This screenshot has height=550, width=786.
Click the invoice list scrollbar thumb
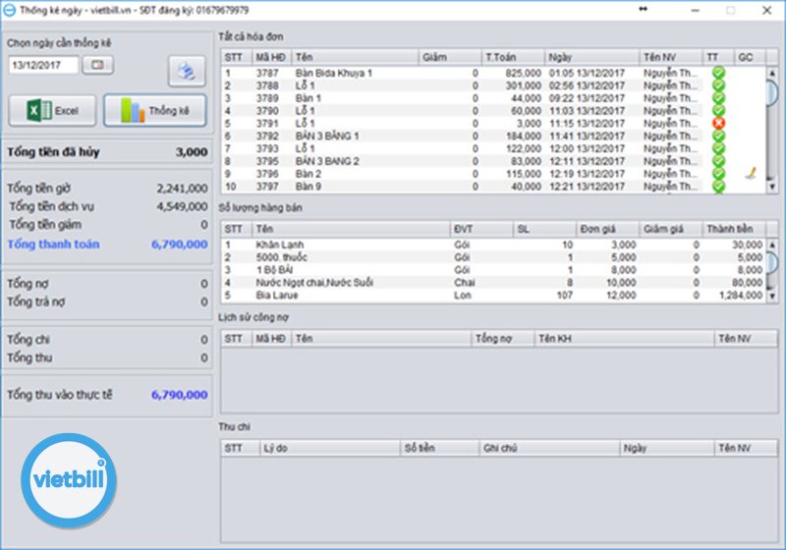[x=772, y=90]
